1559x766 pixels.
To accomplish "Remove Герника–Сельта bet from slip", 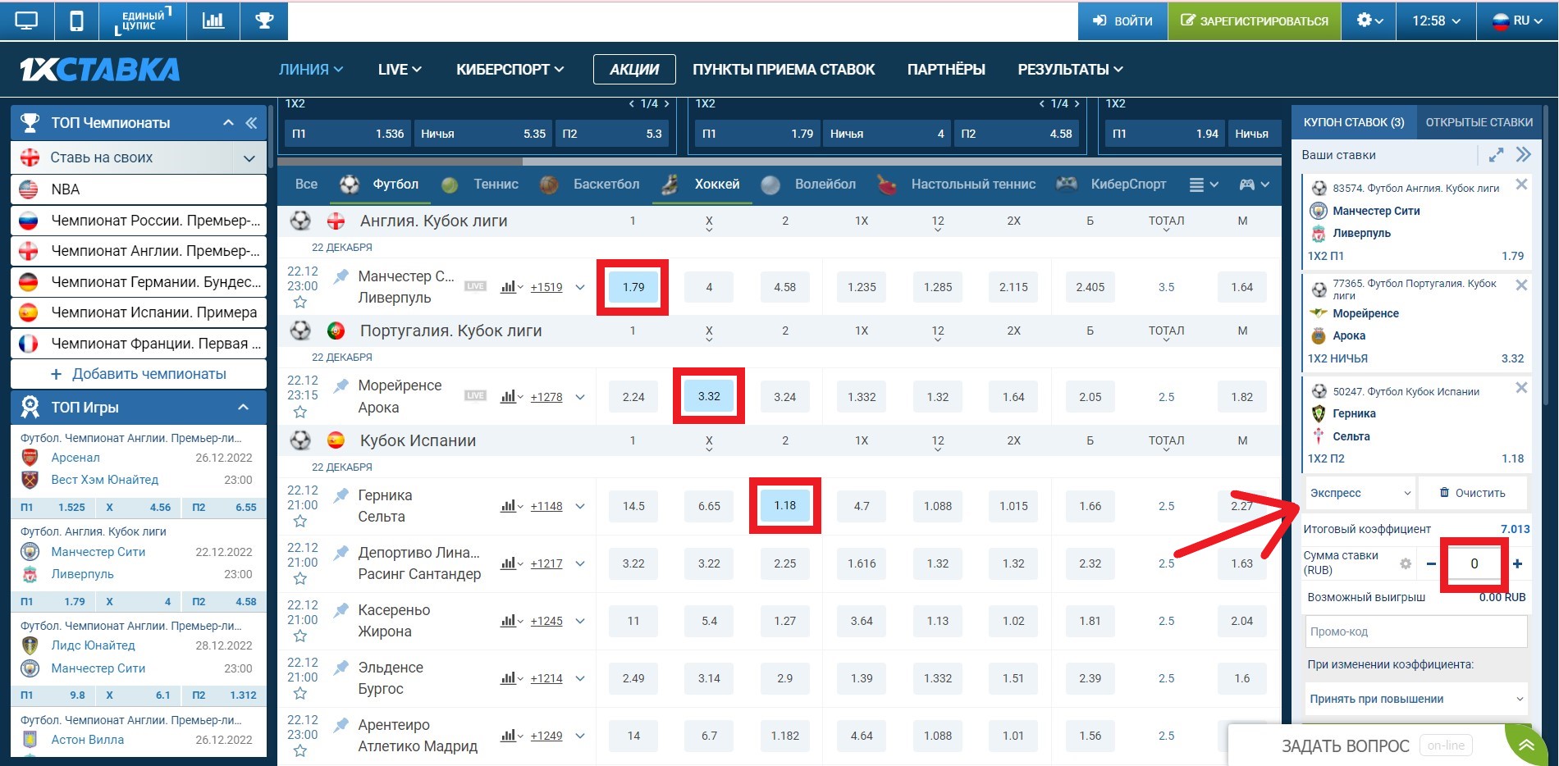I will 1521,388.
